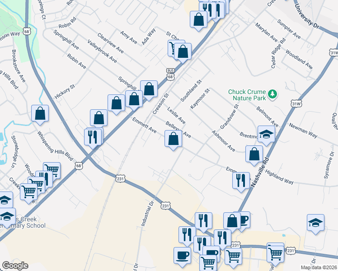338x271 pixels.
Task: Select the Valleybrook Ave label
Action: tap(102, 51)
